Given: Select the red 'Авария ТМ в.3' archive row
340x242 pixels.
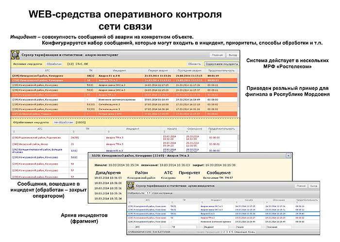Looking at the screenshot, I should (x=223, y=218).
